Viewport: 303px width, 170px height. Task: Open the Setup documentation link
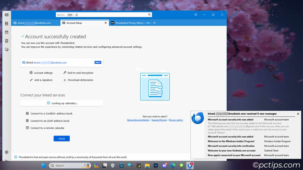coord(138,120)
